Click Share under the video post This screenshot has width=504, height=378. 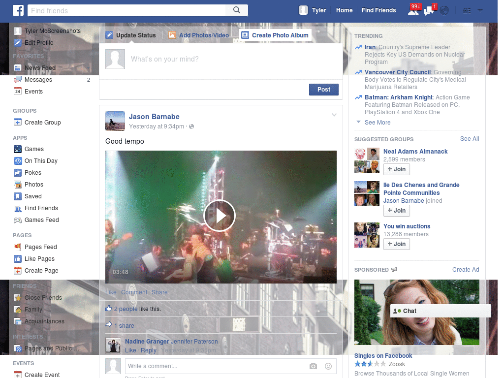tap(159, 292)
